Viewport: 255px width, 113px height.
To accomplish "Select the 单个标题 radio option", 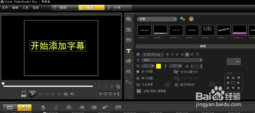I will [x=138, y=78].
